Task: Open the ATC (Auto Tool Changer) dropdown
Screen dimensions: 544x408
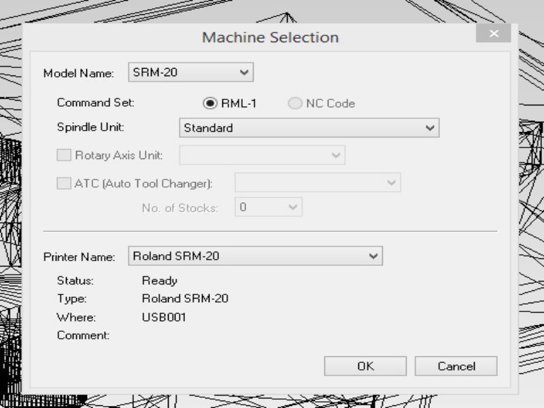Action: point(318,182)
